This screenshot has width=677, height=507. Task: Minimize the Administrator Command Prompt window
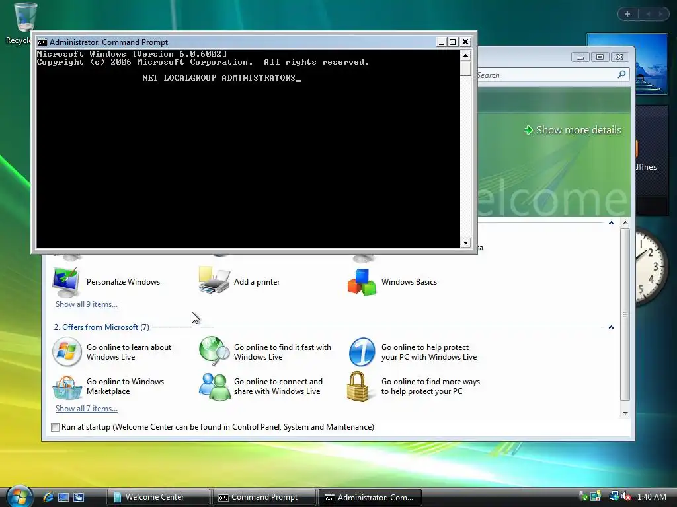(441, 42)
